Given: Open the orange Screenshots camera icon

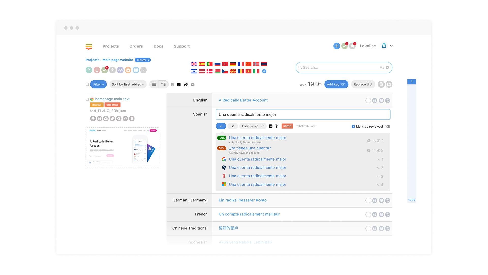Looking at the screenshot, I should 128,70.
